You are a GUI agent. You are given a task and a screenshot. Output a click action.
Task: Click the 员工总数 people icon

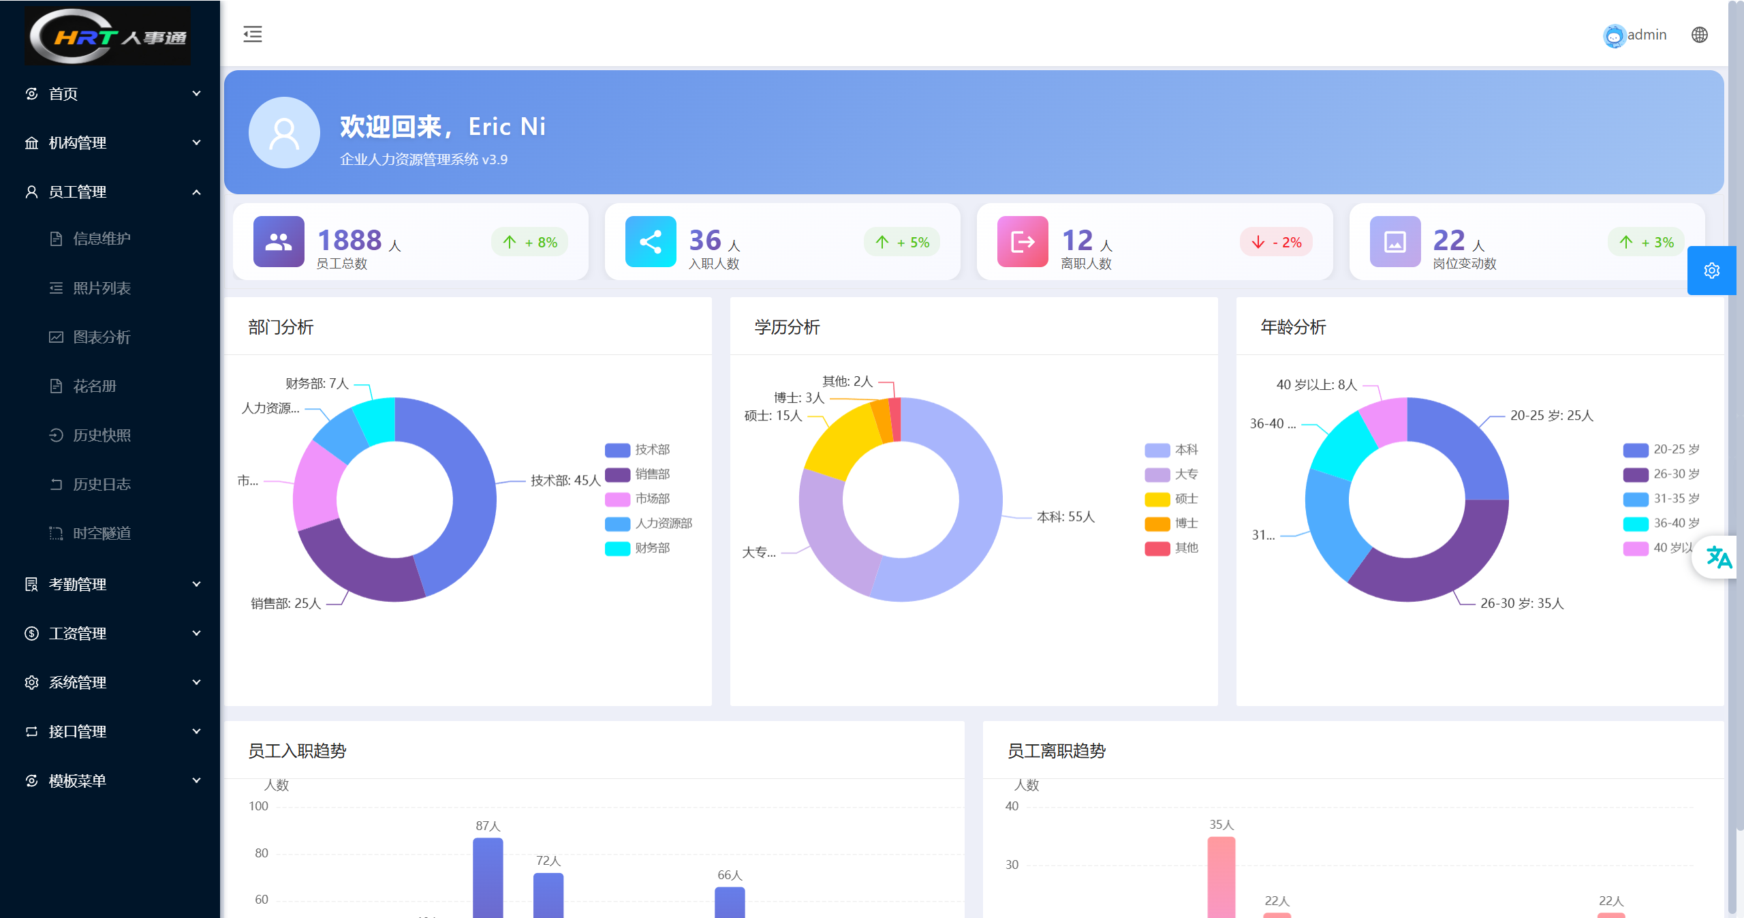click(279, 241)
